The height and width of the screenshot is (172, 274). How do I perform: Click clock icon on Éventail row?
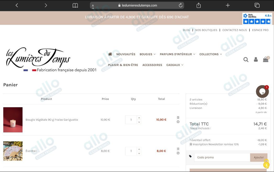(x=178, y=153)
